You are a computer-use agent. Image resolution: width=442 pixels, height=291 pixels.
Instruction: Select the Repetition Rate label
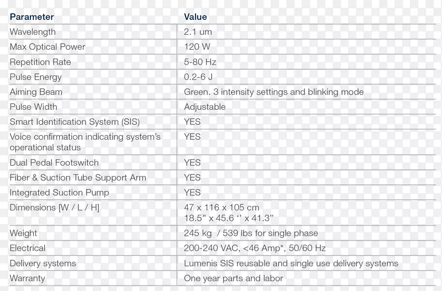pos(40,62)
